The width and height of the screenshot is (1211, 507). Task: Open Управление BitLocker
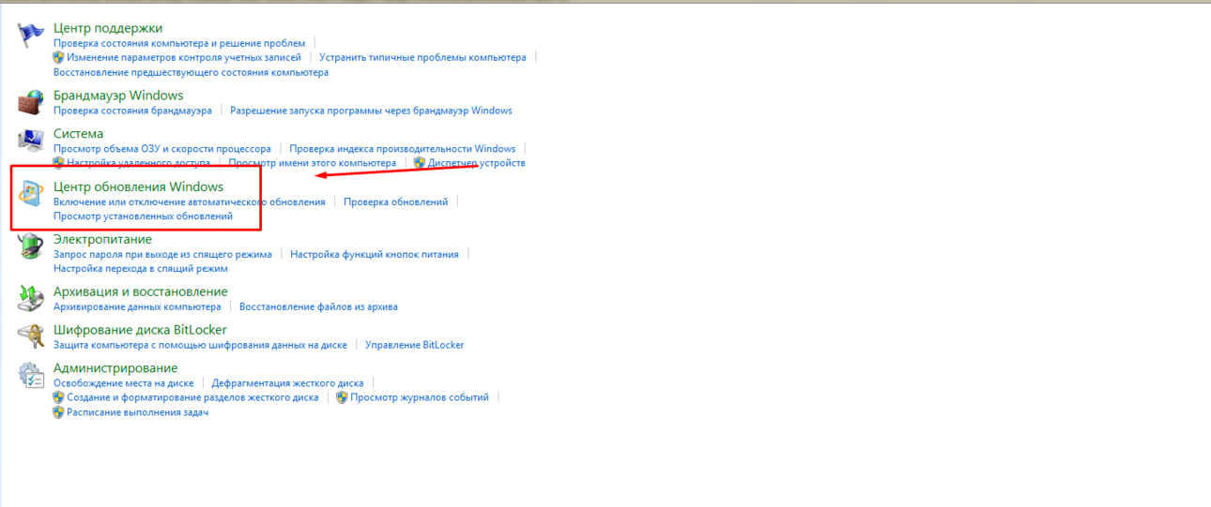tap(415, 345)
